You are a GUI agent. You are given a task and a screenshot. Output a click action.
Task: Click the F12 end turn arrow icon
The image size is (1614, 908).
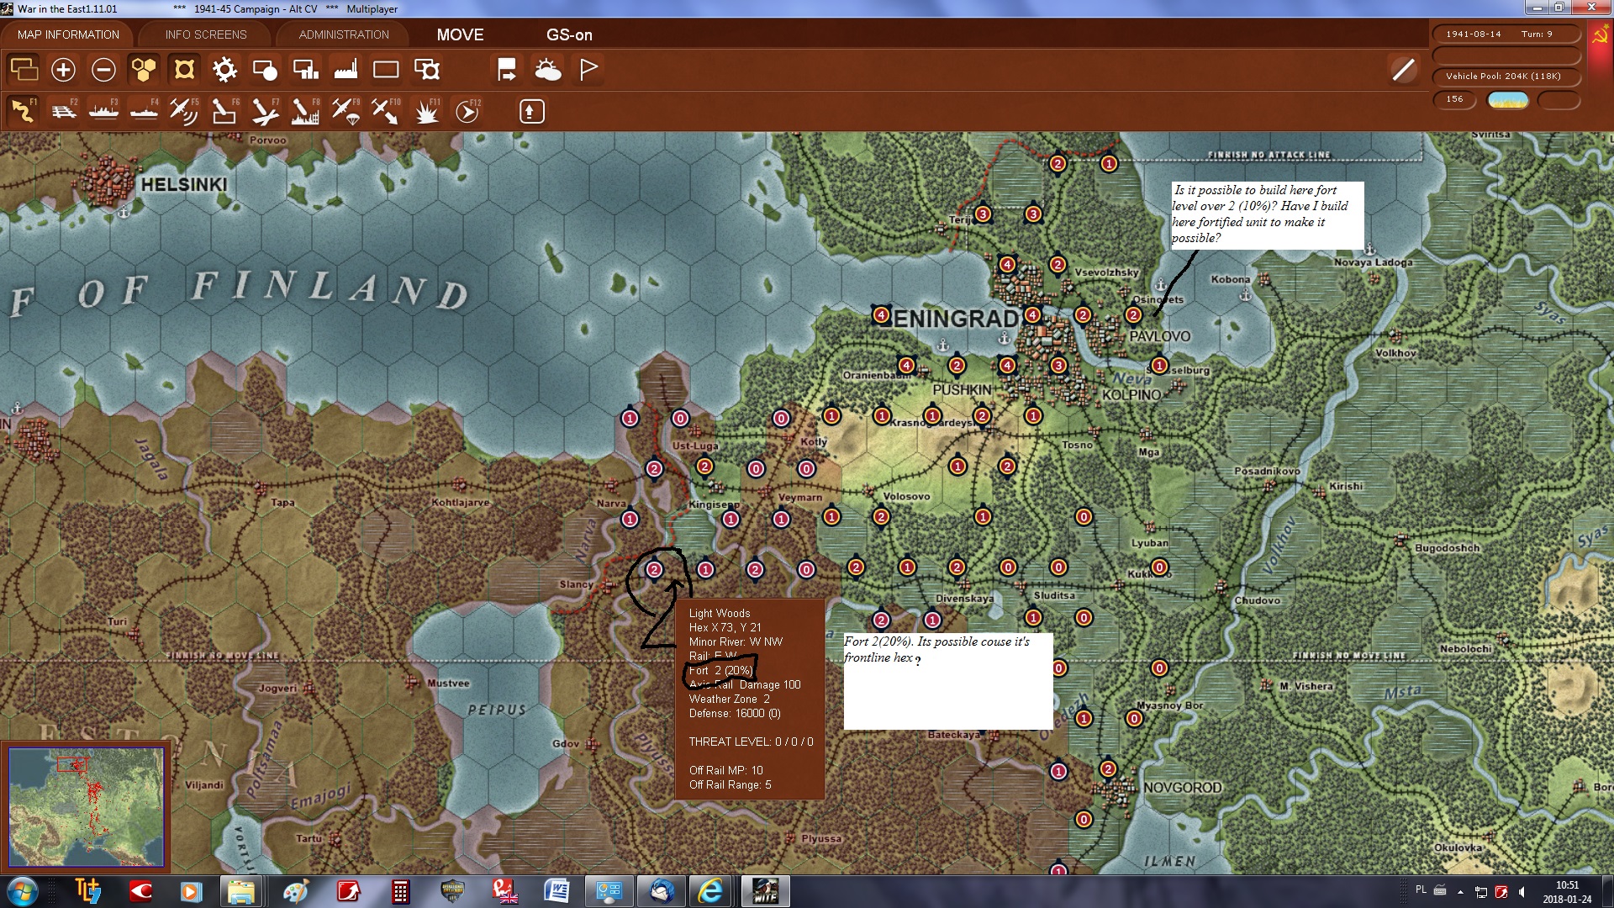[x=467, y=111]
